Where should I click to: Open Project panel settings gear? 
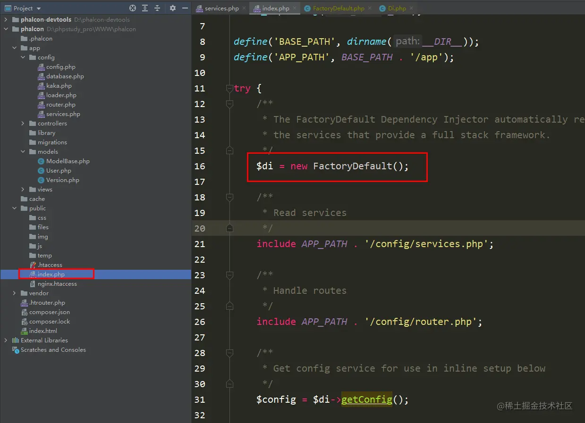[172, 8]
